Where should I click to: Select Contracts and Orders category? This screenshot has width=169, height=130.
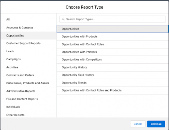pos(20,75)
